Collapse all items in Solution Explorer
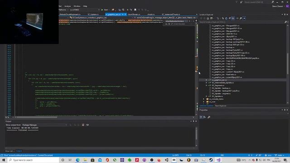The width and height of the screenshot is (290, 163). pyautogui.click(x=230, y=18)
